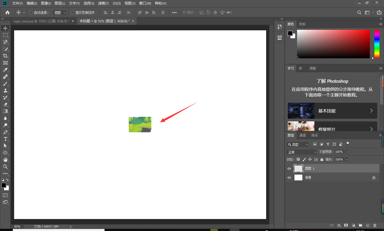Open the opacity 100% dropdown arrow
Screen dimensions: 384x231
(x=347, y=152)
